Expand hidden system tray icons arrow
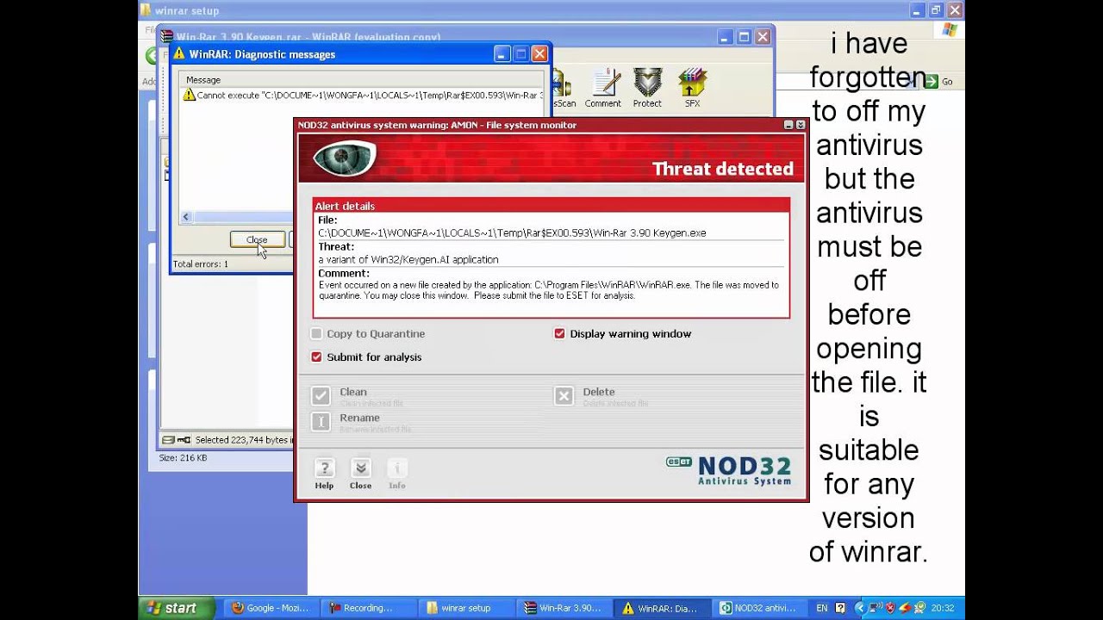Image resolution: width=1103 pixels, height=620 pixels. [863, 608]
